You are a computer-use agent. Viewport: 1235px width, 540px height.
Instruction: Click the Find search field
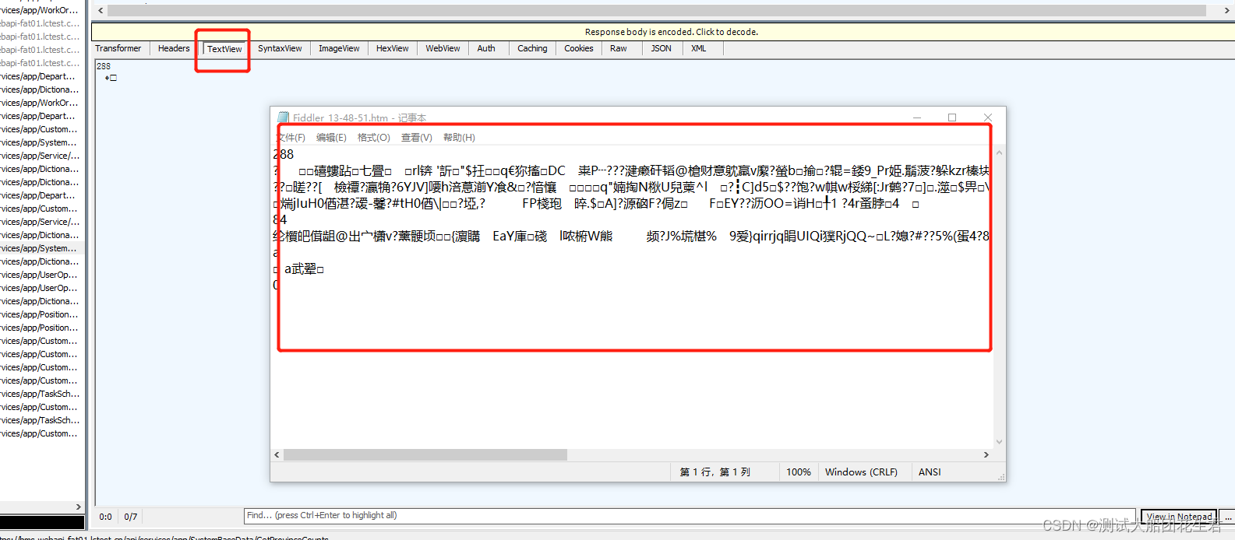point(690,516)
